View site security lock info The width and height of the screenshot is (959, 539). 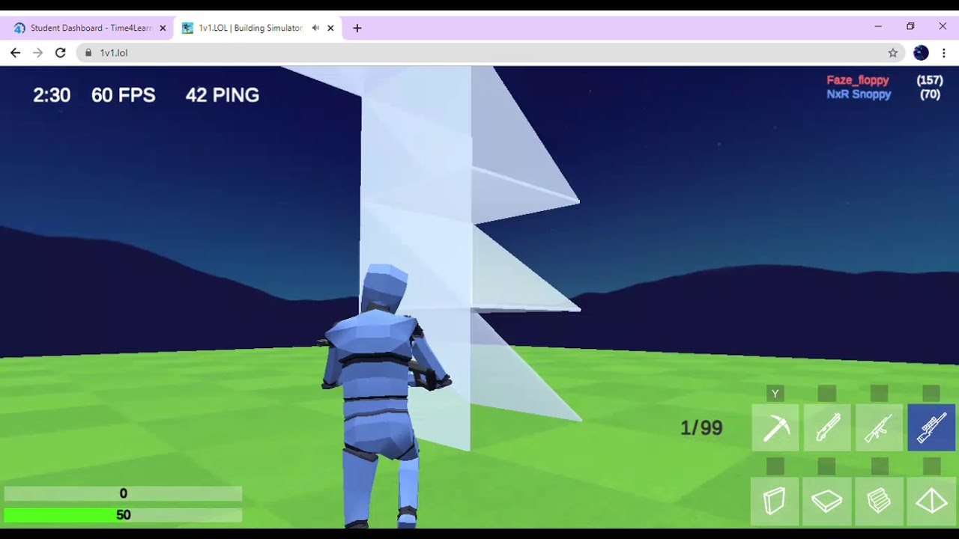click(x=88, y=52)
